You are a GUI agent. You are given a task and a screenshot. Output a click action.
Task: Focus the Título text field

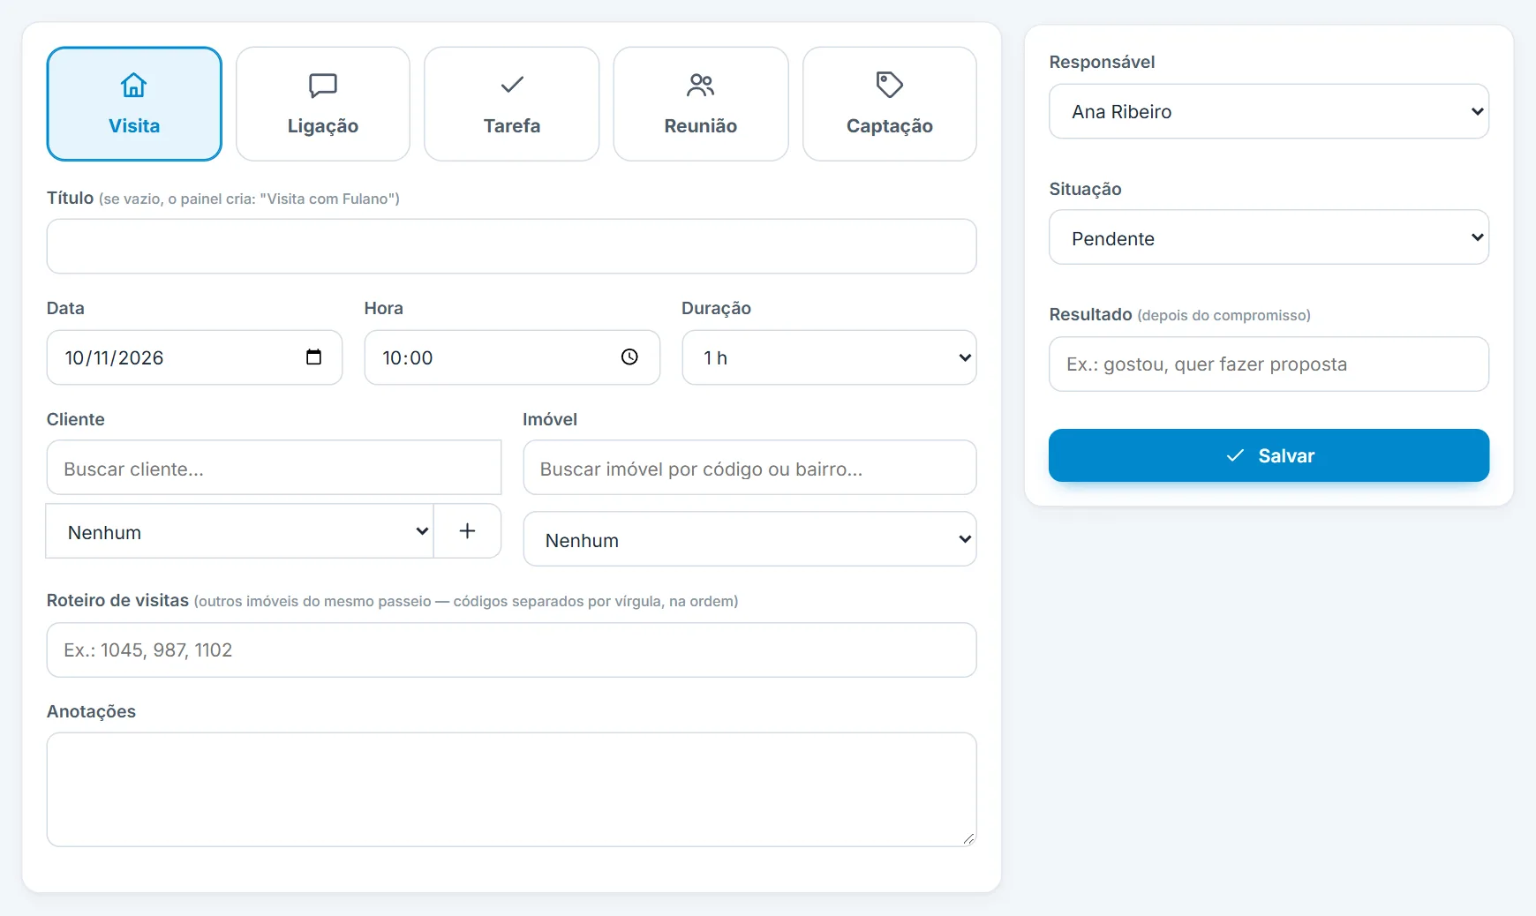[x=512, y=246]
